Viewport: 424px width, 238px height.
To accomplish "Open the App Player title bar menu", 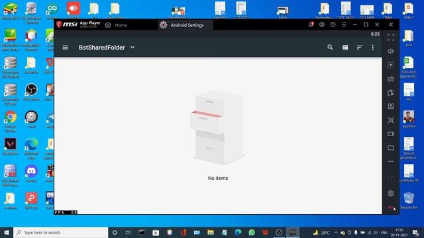I will coord(344,24).
